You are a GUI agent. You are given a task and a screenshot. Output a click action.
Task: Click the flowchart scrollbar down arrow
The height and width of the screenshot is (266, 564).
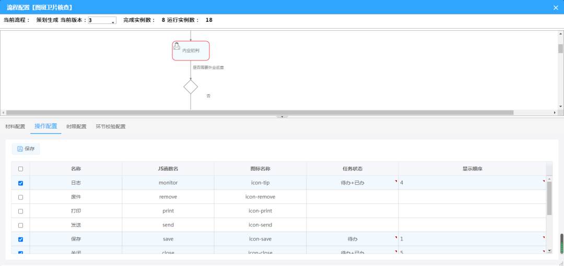pyautogui.click(x=560, y=106)
